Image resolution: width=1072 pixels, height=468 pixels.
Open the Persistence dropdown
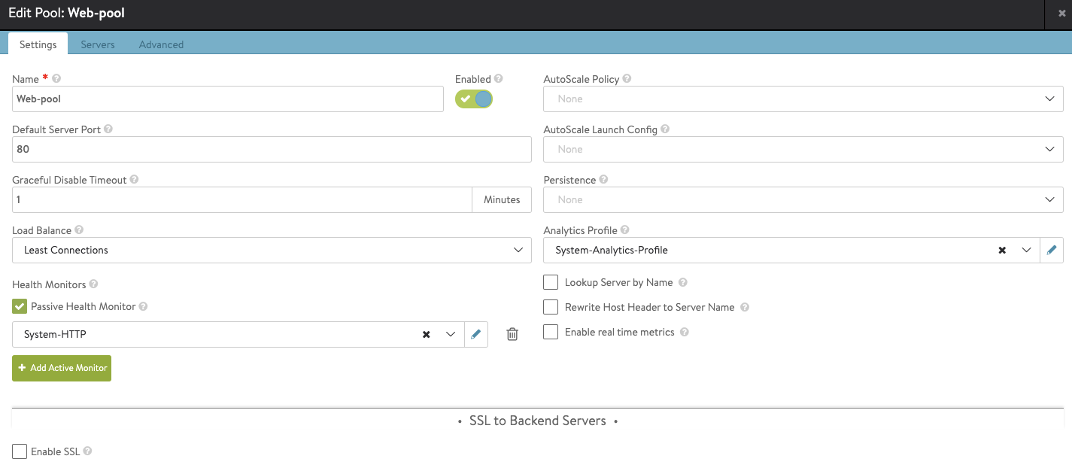click(803, 200)
